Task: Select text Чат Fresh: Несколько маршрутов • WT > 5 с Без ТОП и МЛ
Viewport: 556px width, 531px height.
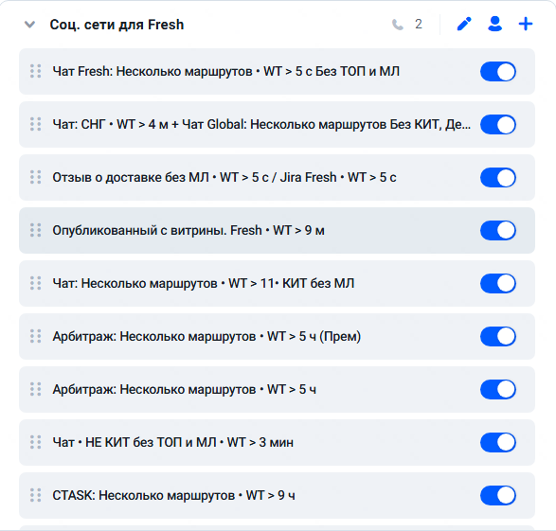Action: 225,72
